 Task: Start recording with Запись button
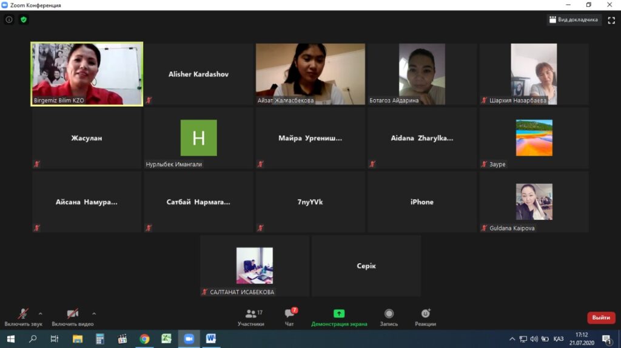389,317
